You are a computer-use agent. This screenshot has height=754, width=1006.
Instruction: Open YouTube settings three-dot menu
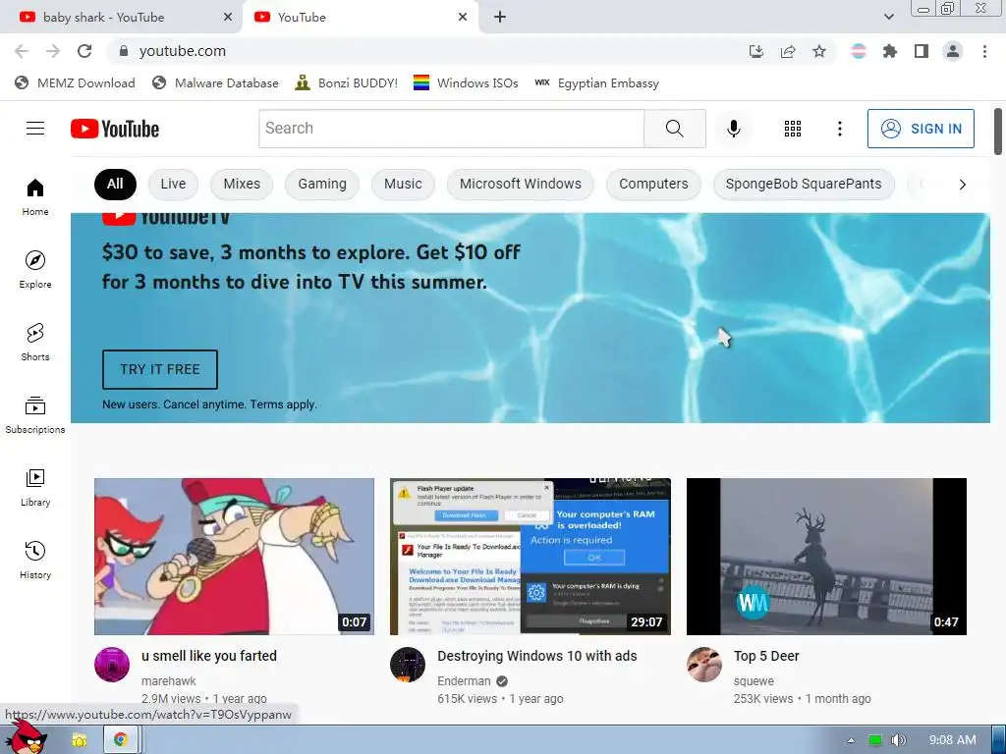coord(839,129)
